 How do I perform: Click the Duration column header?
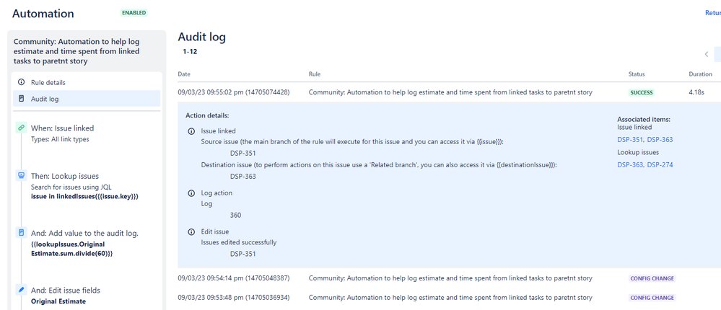[x=700, y=74]
